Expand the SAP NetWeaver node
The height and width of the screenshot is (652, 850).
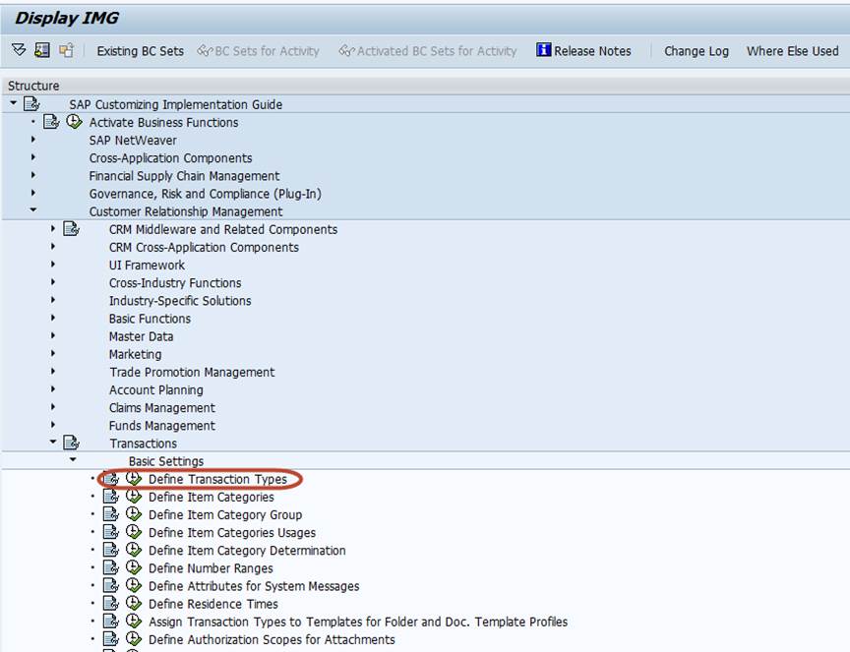coord(33,140)
